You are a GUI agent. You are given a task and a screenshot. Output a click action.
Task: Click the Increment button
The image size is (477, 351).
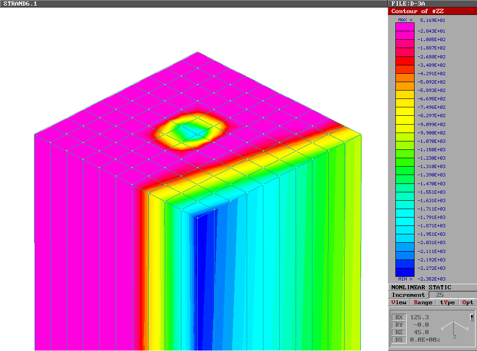point(408,295)
